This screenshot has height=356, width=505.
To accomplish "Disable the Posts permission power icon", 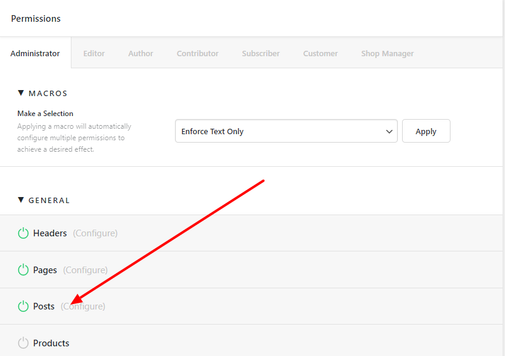I will click(x=23, y=306).
